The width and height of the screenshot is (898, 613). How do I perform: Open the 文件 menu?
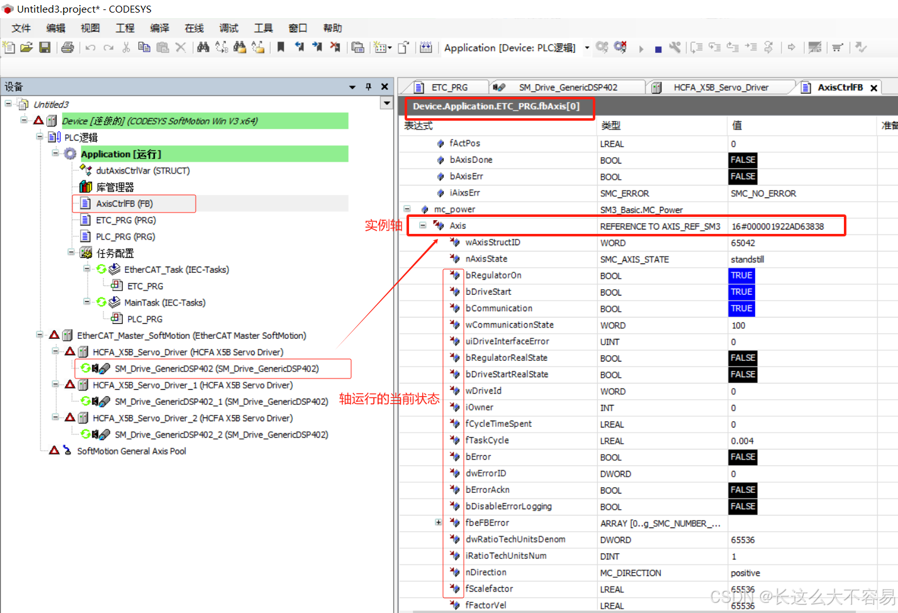pos(21,28)
